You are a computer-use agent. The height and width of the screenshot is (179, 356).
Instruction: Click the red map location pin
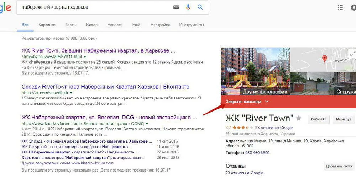pos(325,59)
